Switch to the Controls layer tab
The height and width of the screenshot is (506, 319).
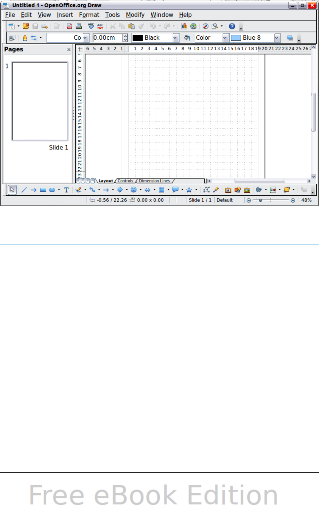(125, 181)
